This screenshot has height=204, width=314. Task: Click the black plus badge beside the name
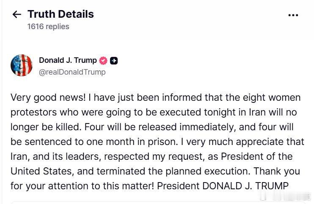pyautogui.click(x=114, y=60)
